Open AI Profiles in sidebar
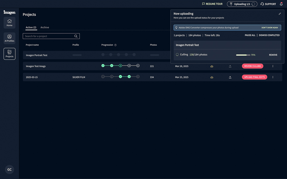The image size is (287, 179). [x=9, y=38]
